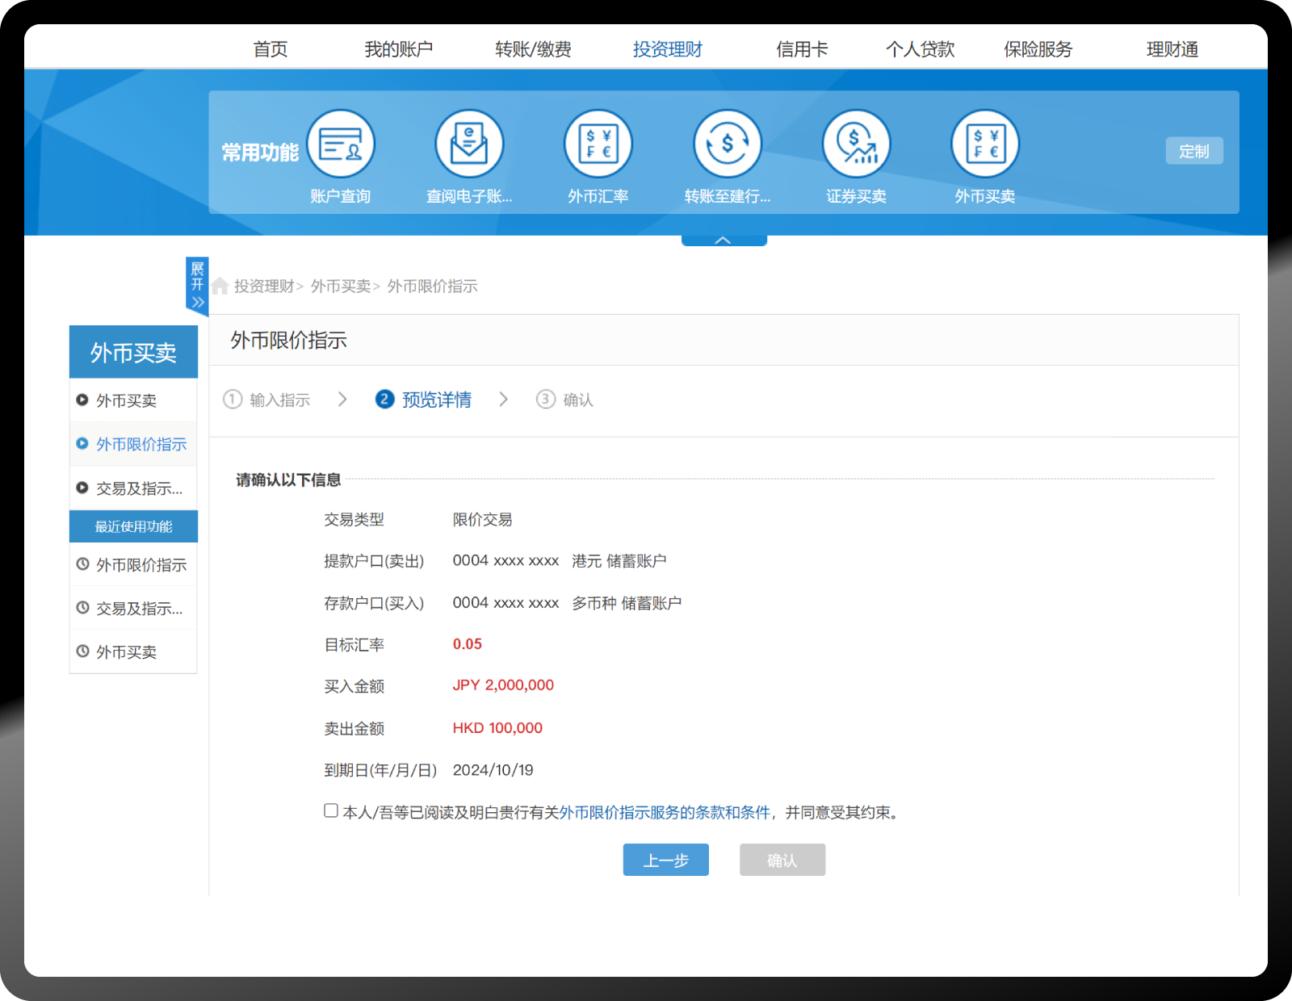Click 外币限价指示 in breadcrumb
This screenshot has height=1001, width=1292.
(x=432, y=287)
